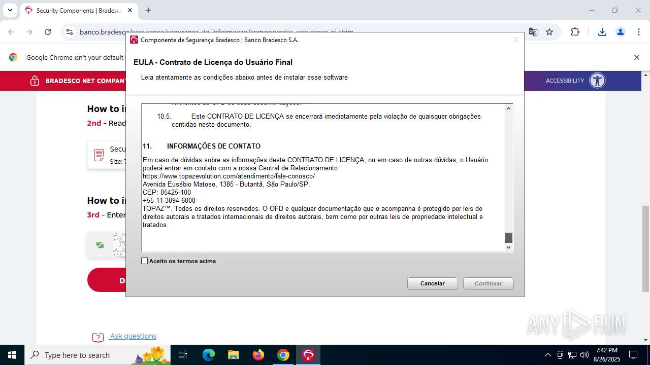Reload the current page

pyautogui.click(x=48, y=32)
